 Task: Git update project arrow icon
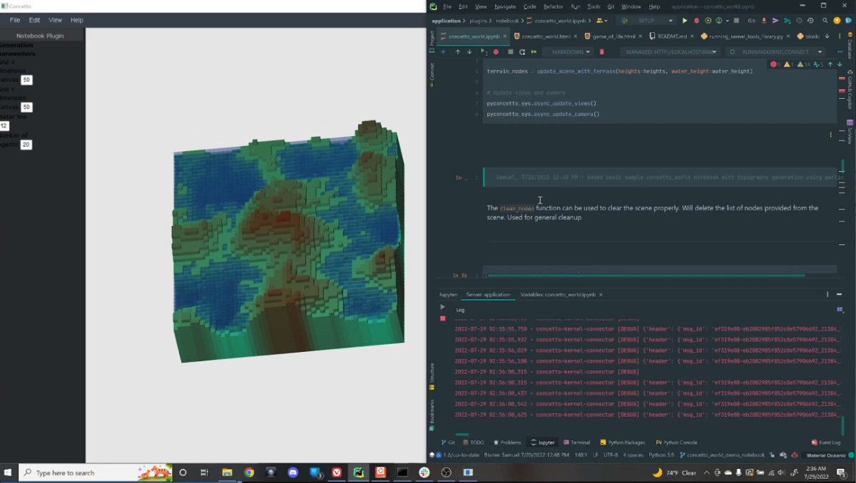(763, 21)
